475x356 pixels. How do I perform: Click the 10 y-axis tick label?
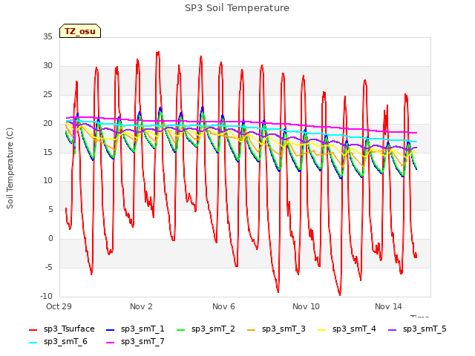click(x=47, y=181)
